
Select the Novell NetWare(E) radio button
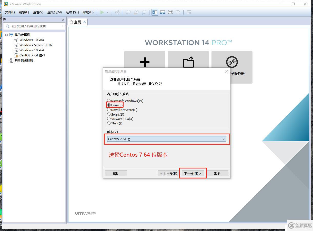coord(109,110)
